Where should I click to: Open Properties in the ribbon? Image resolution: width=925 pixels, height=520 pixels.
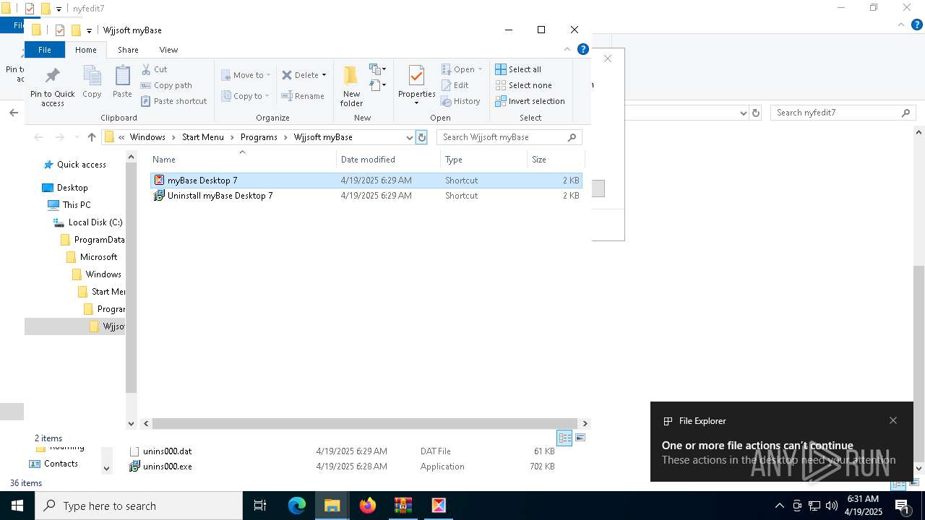(416, 84)
